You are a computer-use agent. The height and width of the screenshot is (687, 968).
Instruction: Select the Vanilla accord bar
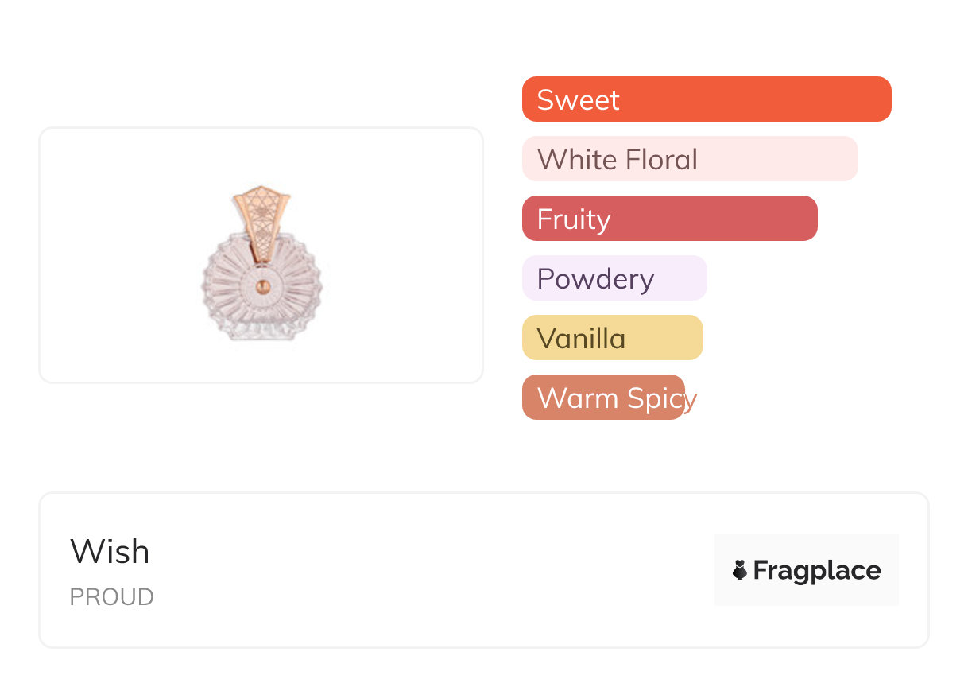[x=612, y=338]
